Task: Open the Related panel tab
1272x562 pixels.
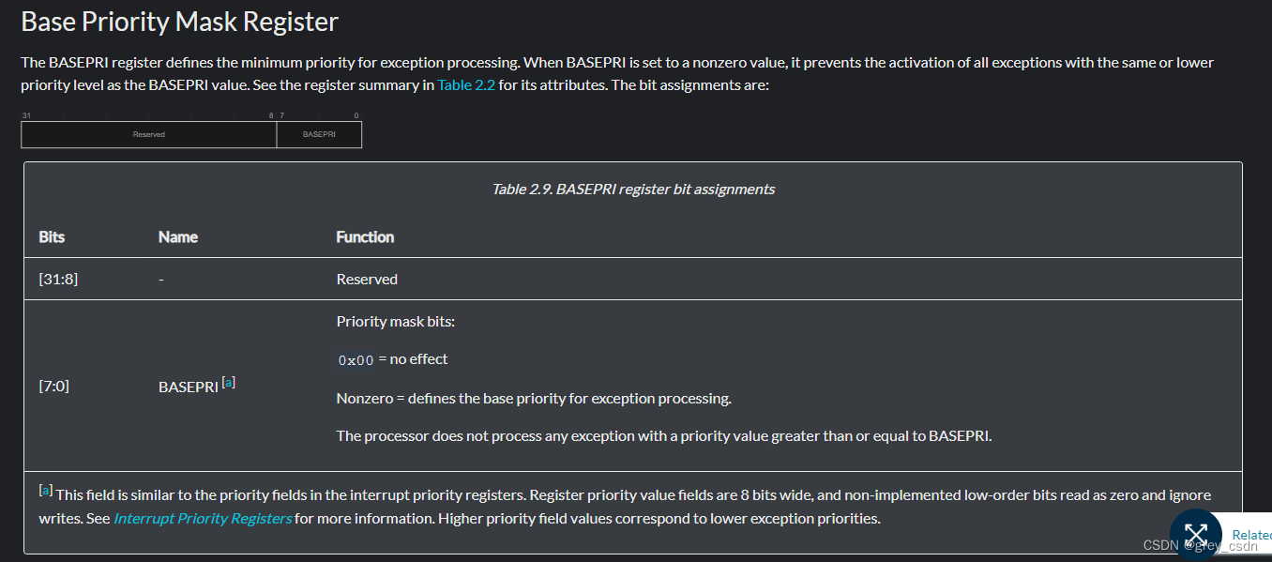Action: (1251, 535)
